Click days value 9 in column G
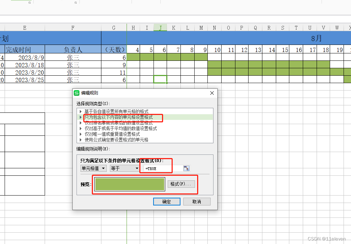The image size is (351, 244). (114, 65)
